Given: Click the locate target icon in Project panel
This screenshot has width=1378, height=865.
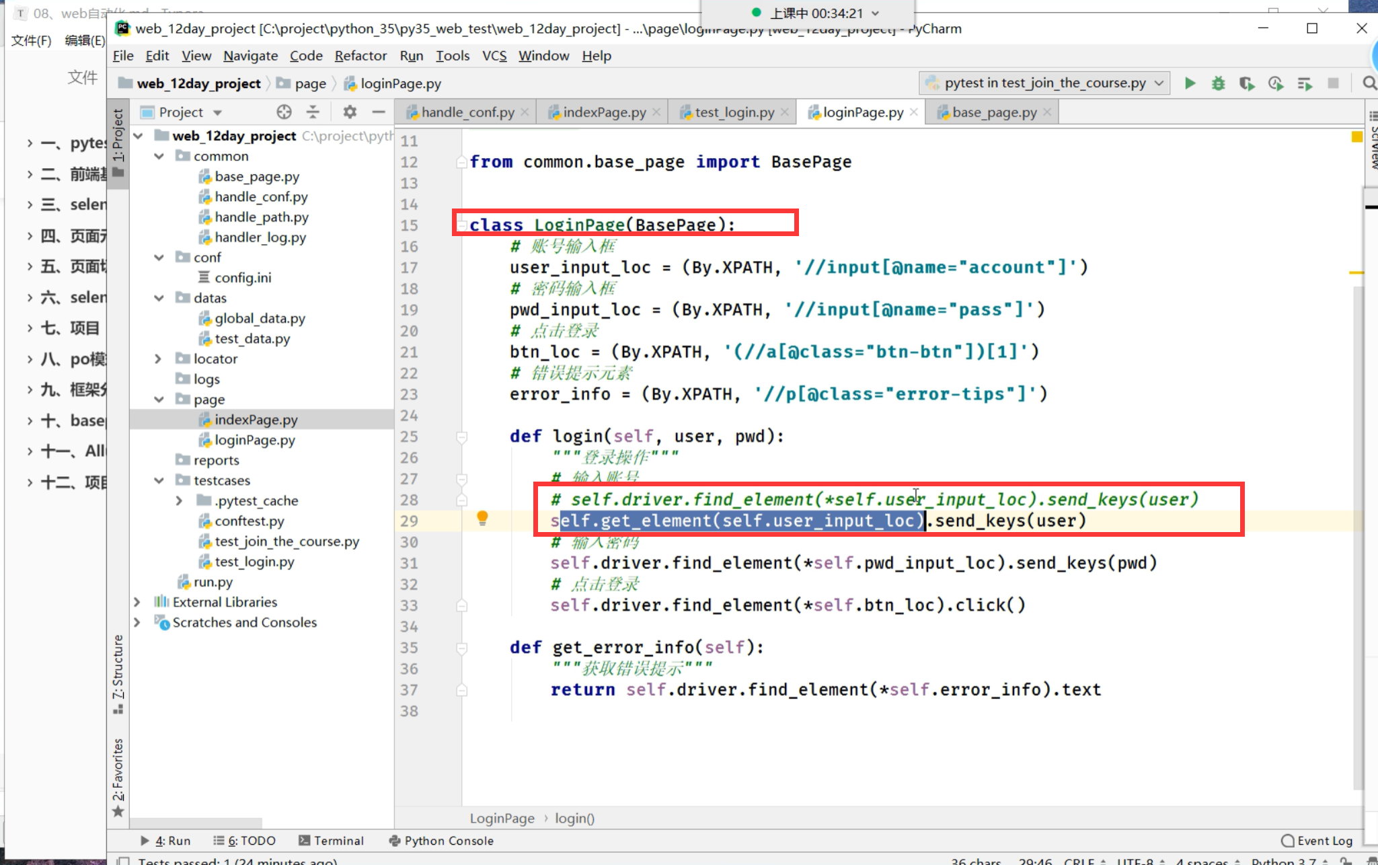Looking at the screenshot, I should 284,112.
